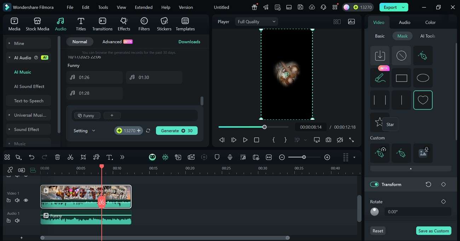Select AI Sound Effect in sidebar

coord(29,87)
